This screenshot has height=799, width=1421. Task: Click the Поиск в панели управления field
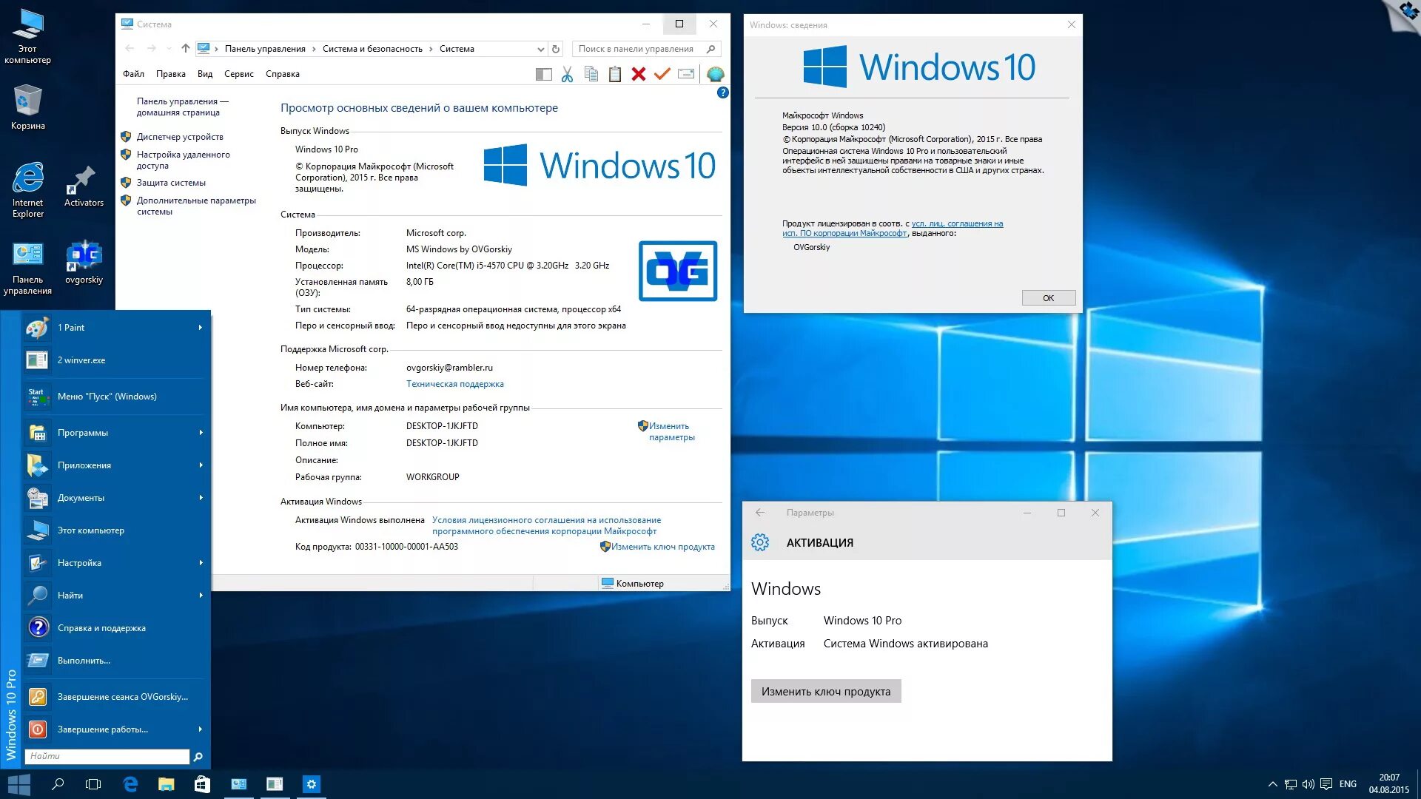[x=646, y=49]
